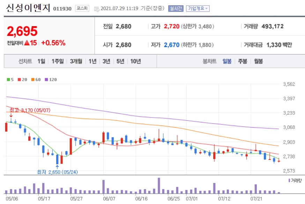Switch to the 일봉 daily candle chart
This screenshot has height=204, width=305.
[227, 61]
